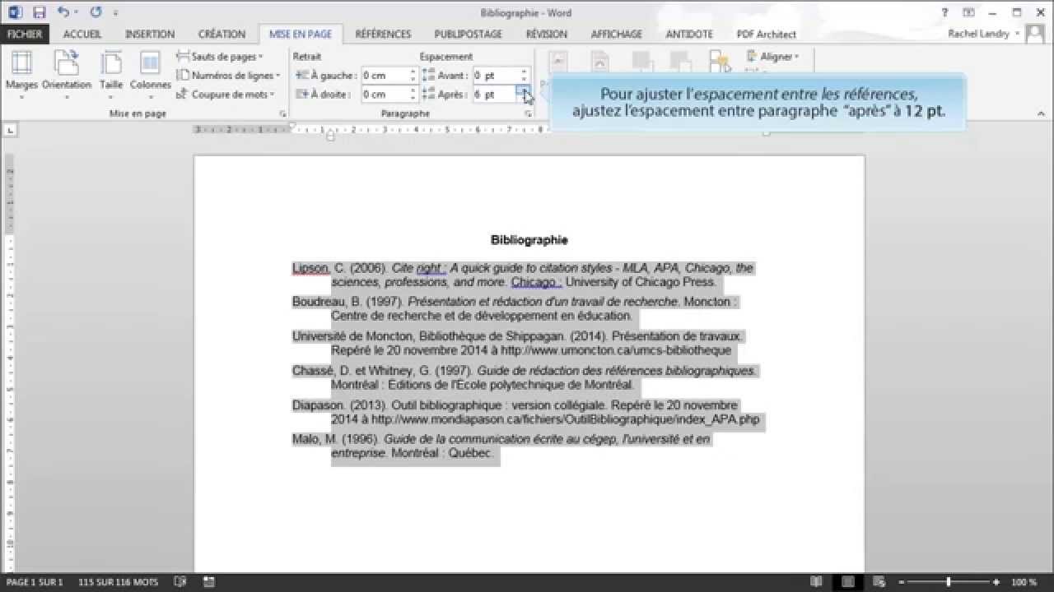The image size is (1054, 592).
Task: Open the Orientation page button
Action: 67,75
